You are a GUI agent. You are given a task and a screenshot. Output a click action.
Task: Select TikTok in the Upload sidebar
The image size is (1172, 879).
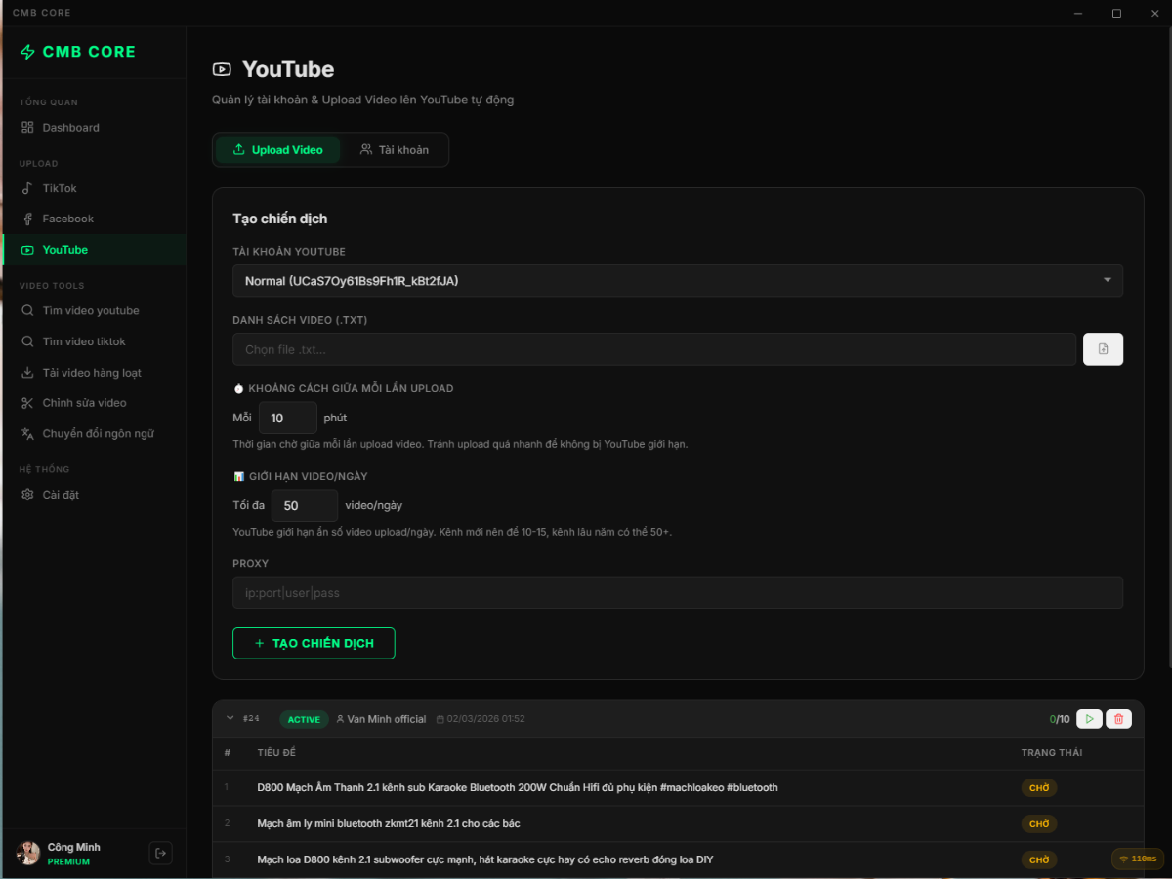(x=59, y=187)
